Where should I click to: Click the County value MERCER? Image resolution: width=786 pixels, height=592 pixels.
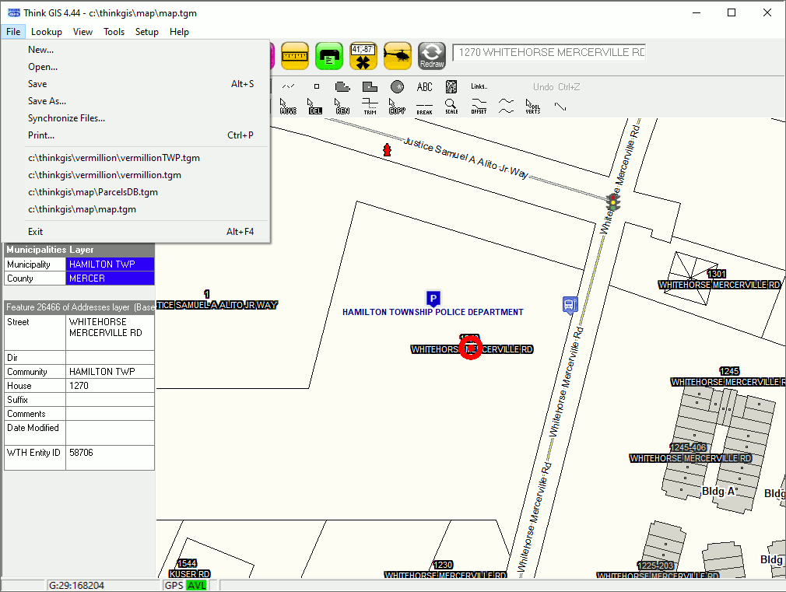tap(110, 278)
